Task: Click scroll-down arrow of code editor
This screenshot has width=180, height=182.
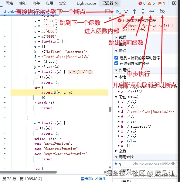Action: tap(110, 167)
